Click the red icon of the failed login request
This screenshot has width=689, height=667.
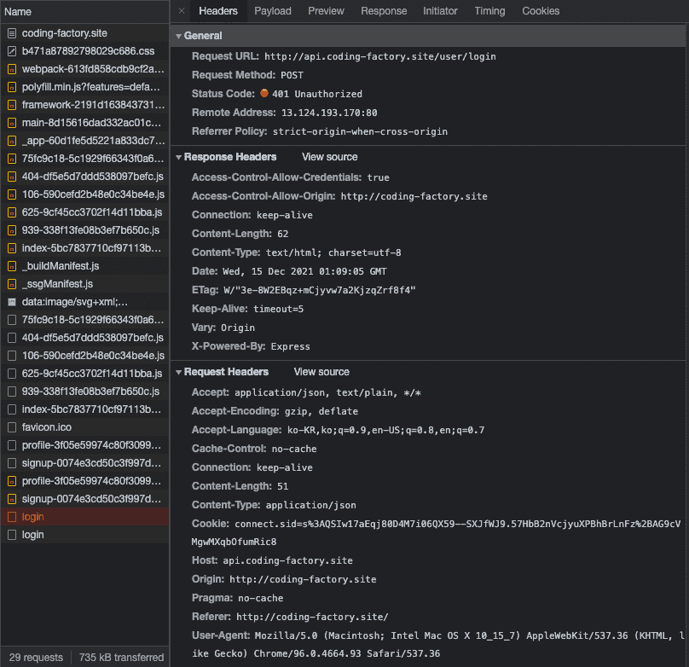coord(12,517)
